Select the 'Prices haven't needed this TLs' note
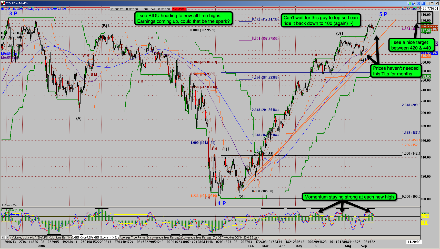Viewport: 440px width, 249px height. [x=396, y=71]
